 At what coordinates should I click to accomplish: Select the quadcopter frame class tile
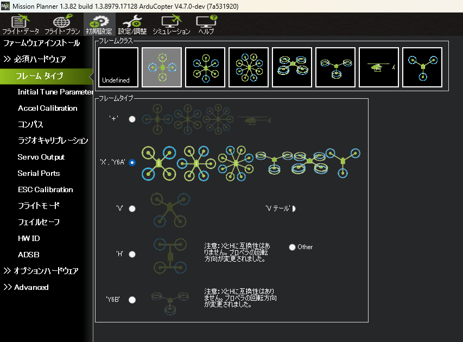pyautogui.click(x=162, y=67)
